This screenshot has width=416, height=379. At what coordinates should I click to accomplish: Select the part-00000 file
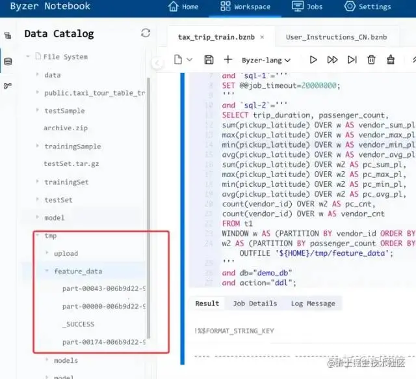point(104,307)
